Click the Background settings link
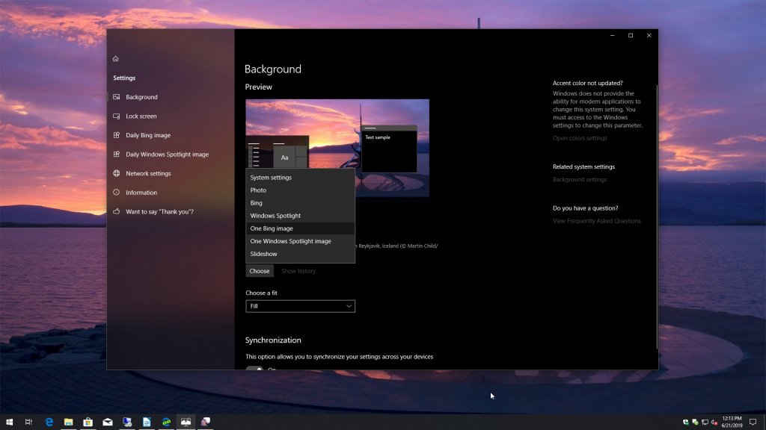The image size is (766, 430). [x=580, y=179]
